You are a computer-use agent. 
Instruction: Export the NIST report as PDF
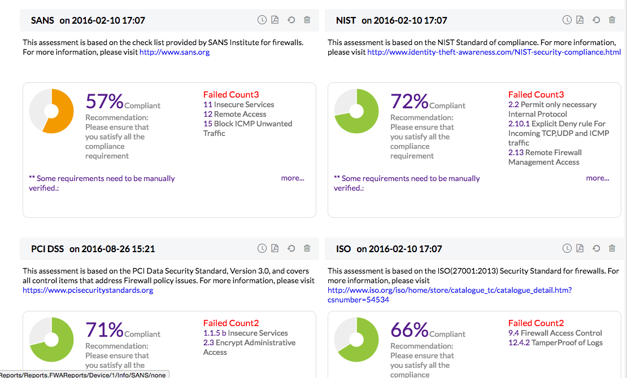tap(580, 19)
